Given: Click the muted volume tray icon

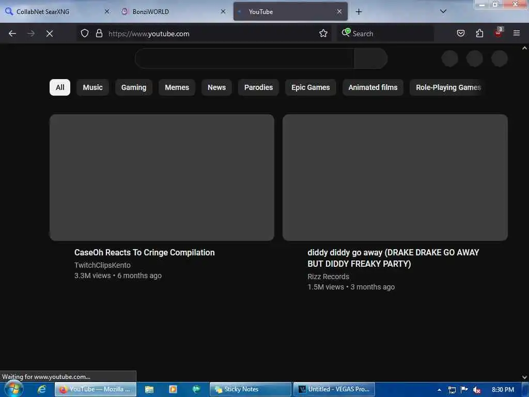Looking at the screenshot, I should click(477, 390).
